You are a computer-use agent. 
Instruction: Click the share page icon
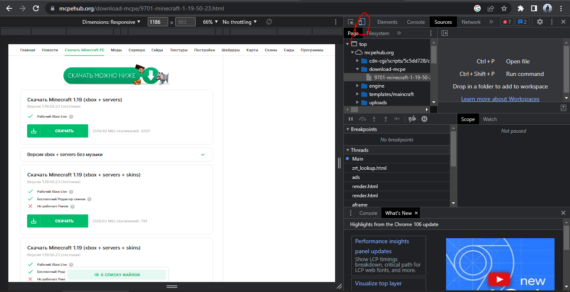[491, 8]
